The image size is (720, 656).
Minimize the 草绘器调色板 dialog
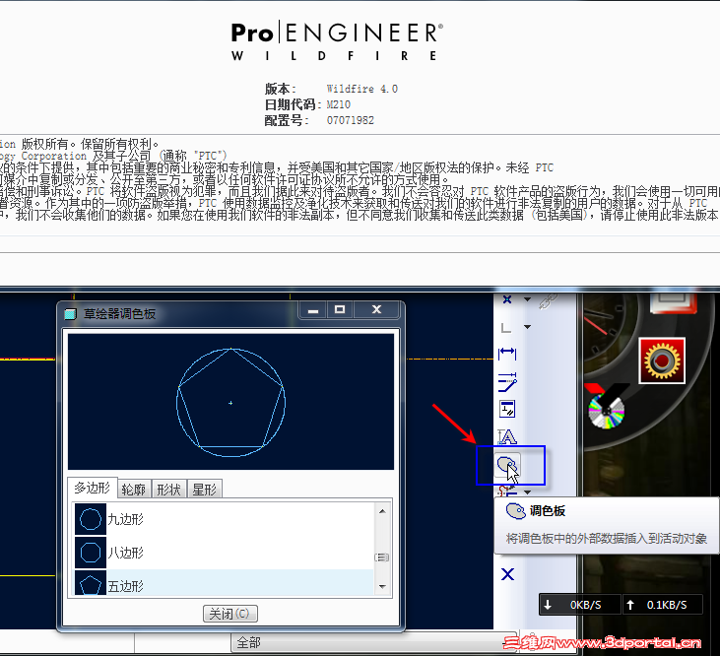click(313, 310)
